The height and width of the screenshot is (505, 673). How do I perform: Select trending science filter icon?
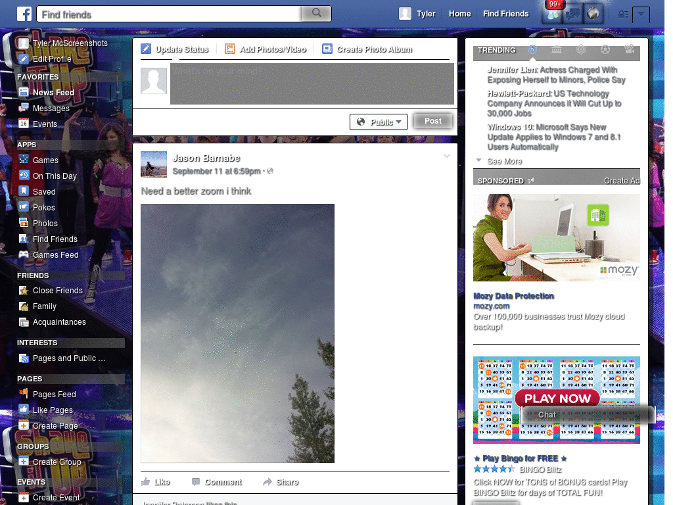581,49
